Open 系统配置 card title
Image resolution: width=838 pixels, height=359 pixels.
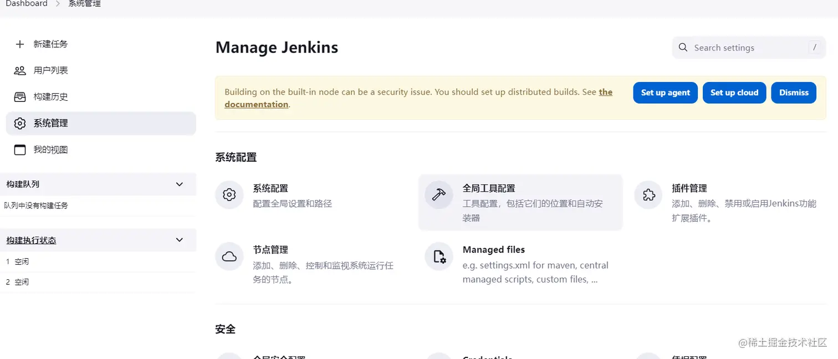pyautogui.click(x=270, y=188)
